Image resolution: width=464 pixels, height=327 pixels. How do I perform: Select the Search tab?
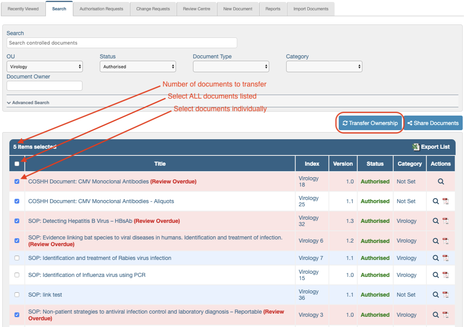(x=59, y=9)
